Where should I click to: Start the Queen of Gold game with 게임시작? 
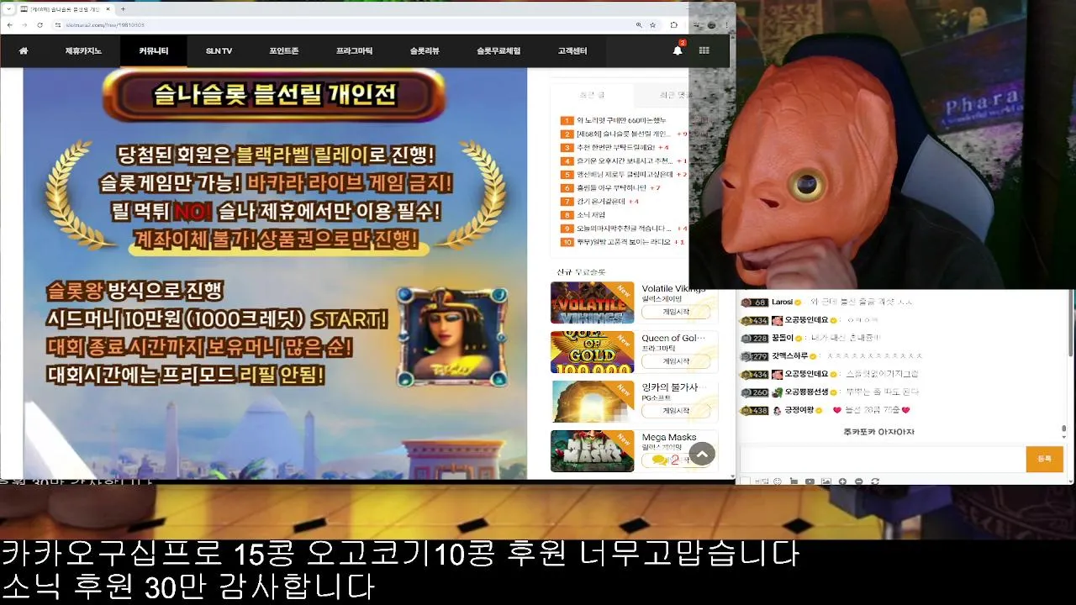pos(675,361)
